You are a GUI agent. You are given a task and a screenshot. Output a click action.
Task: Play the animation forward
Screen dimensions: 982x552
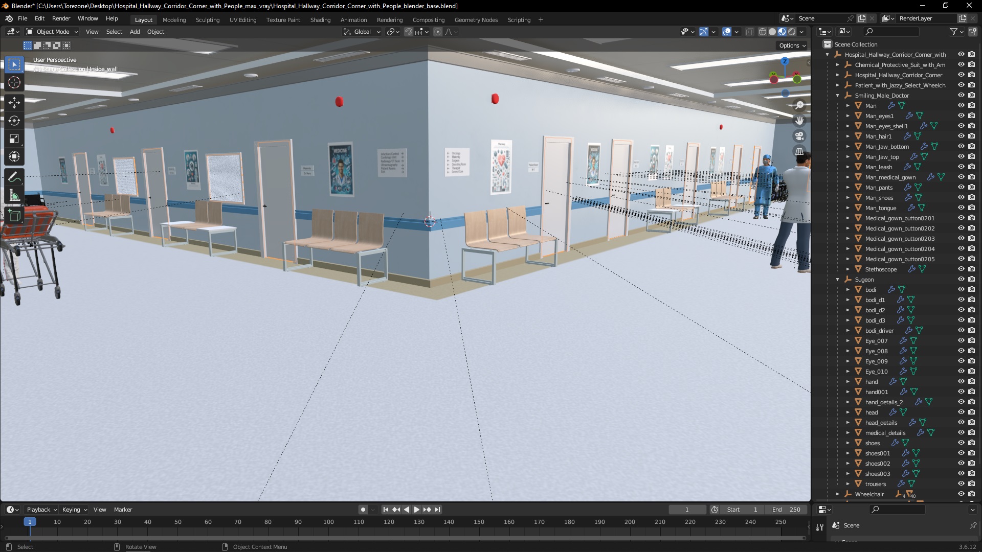(x=416, y=510)
